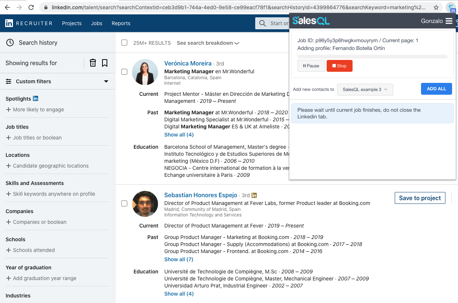Screen dimensions: 458x303
Task: Open SalesQL example 3 list dropdown
Action: pyautogui.click(x=365, y=90)
